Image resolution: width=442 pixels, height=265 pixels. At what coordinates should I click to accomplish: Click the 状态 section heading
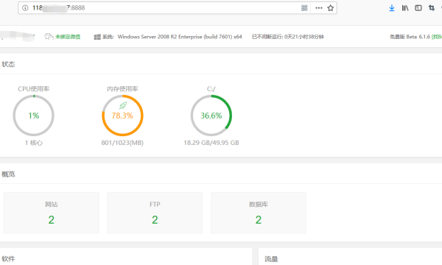tap(8, 64)
